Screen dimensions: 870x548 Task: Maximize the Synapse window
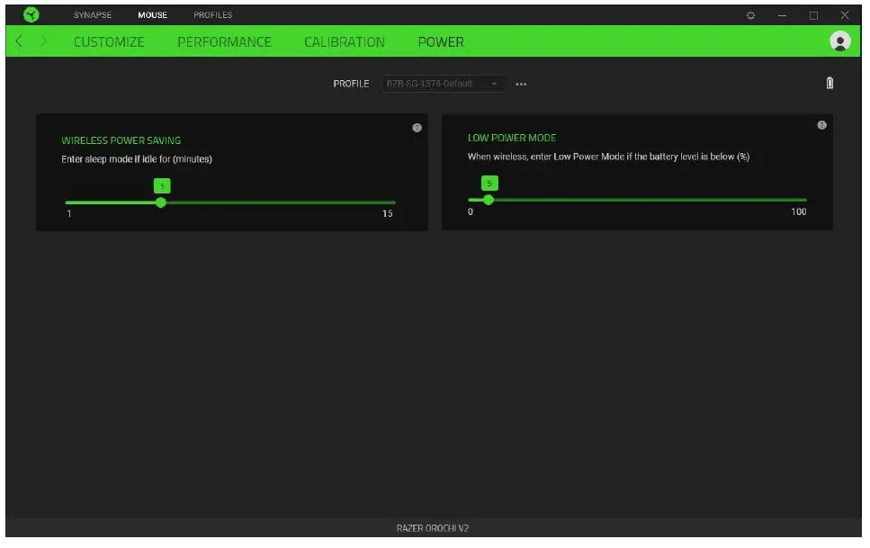(x=813, y=15)
